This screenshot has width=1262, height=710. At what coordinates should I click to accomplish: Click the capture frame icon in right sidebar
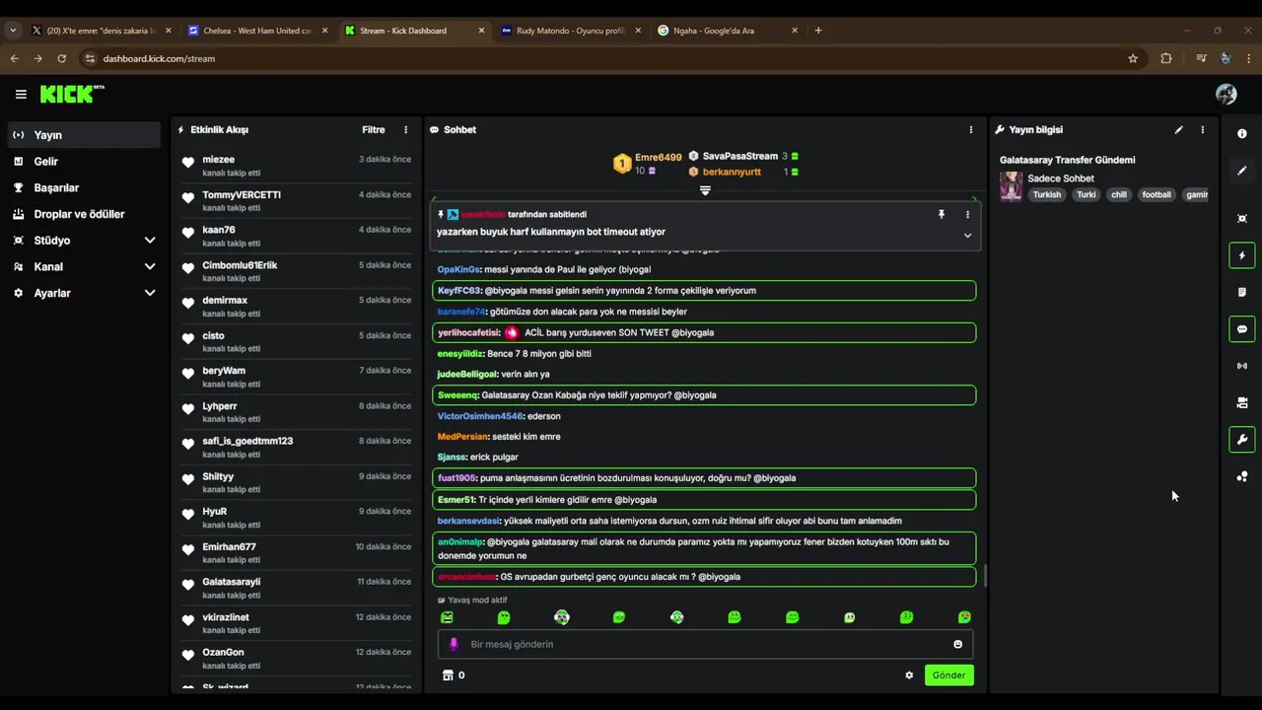tap(1242, 219)
